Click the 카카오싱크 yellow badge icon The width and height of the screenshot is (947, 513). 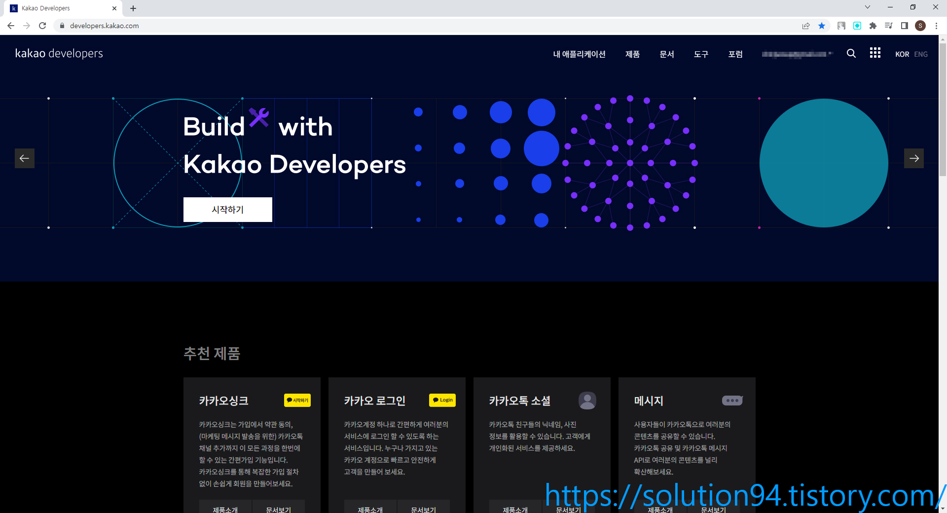(297, 400)
